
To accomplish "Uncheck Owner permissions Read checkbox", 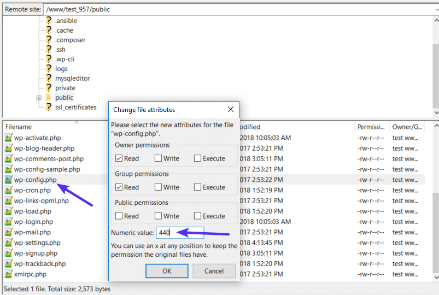I will (x=119, y=158).
